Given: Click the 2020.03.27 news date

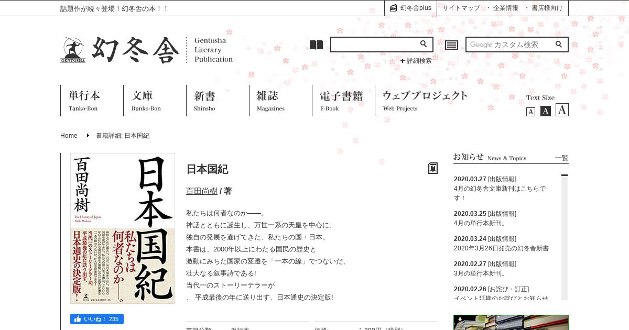Looking at the screenshot, I should pos(470,179).
